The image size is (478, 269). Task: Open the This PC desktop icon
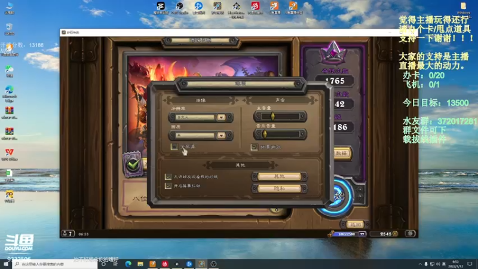10,8
